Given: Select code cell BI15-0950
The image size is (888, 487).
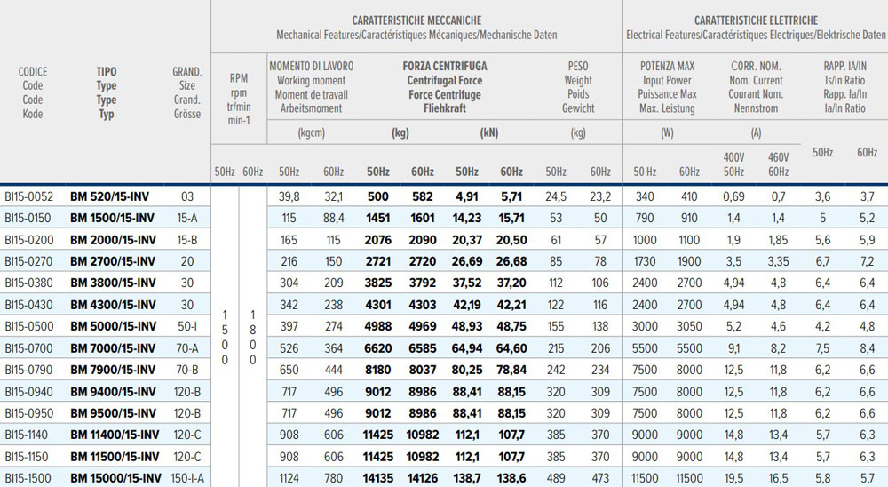Looking at the screenshot, I should pos(29,413).
